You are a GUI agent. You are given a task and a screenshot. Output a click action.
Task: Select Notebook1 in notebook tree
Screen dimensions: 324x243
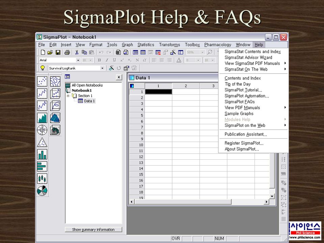click(x=82, y=90)
